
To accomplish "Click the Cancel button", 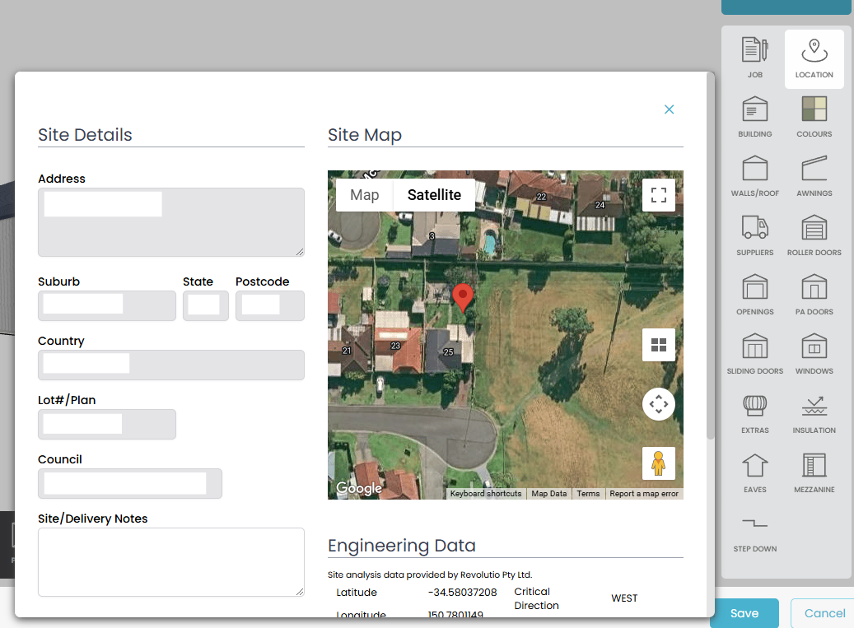I will coord(823,613).
